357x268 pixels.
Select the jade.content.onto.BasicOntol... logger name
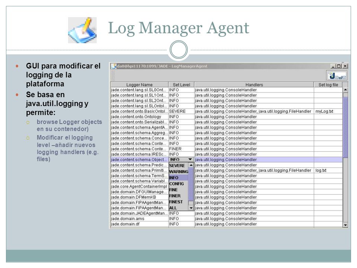point(139,111)
